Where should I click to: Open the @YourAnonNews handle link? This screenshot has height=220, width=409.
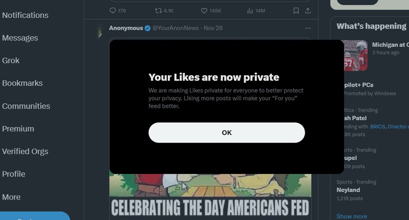[175, 28]
